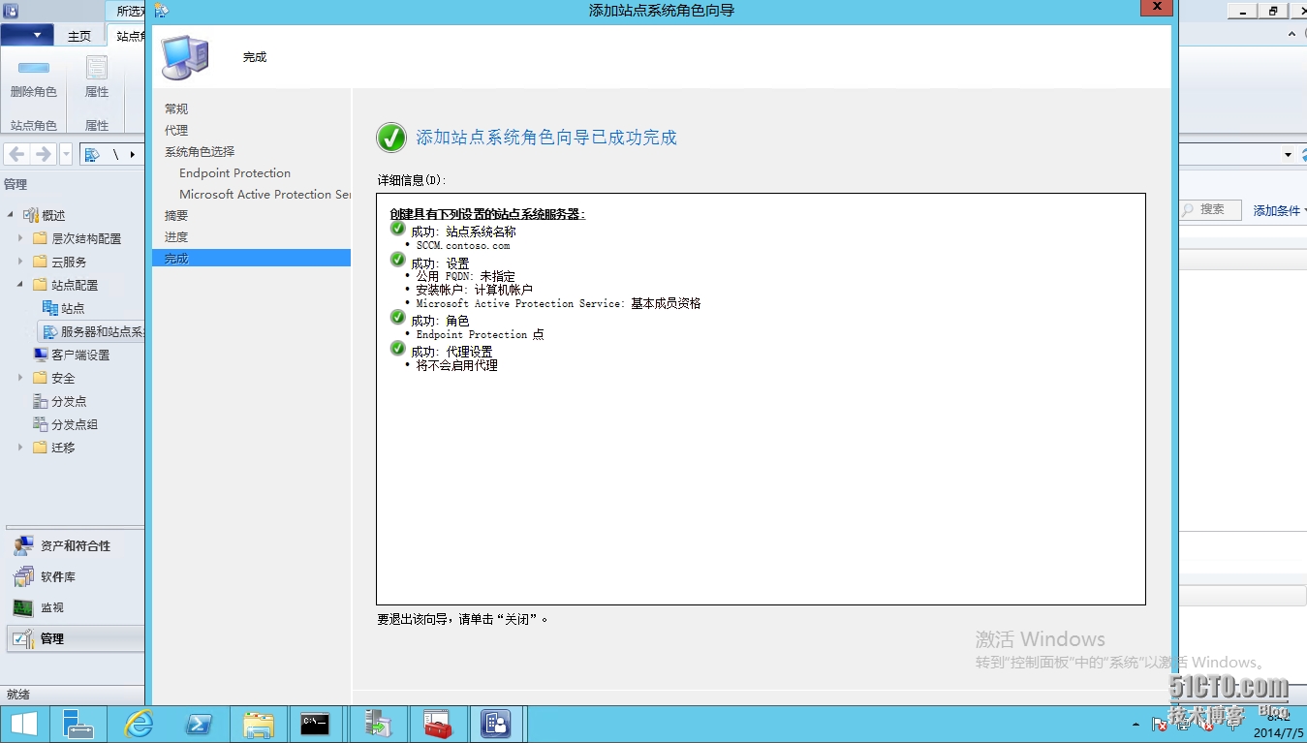1307x743 pixels.
Task: Select the 站点 node icon
Action: tap(49, 308)
